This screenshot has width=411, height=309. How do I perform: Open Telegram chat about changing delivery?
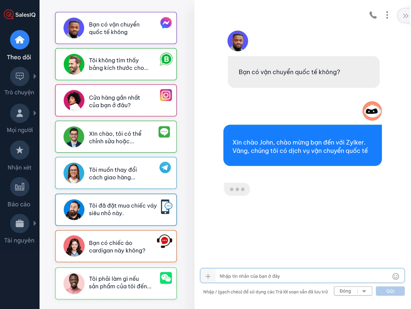point(116,173)
